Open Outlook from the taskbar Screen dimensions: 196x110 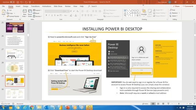click(x=46, y=108)
